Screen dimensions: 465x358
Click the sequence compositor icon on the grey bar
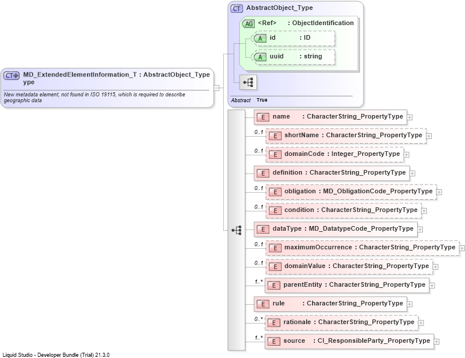pos(237,230)
